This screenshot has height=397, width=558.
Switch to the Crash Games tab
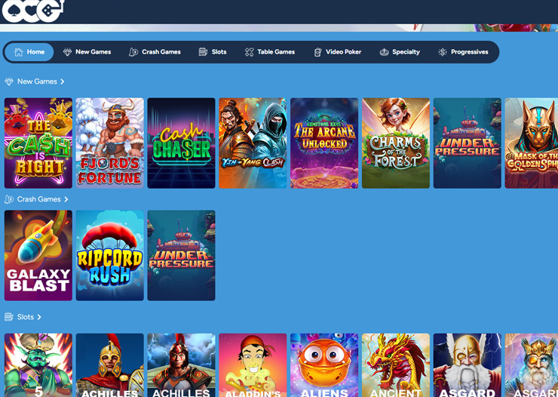155,52
